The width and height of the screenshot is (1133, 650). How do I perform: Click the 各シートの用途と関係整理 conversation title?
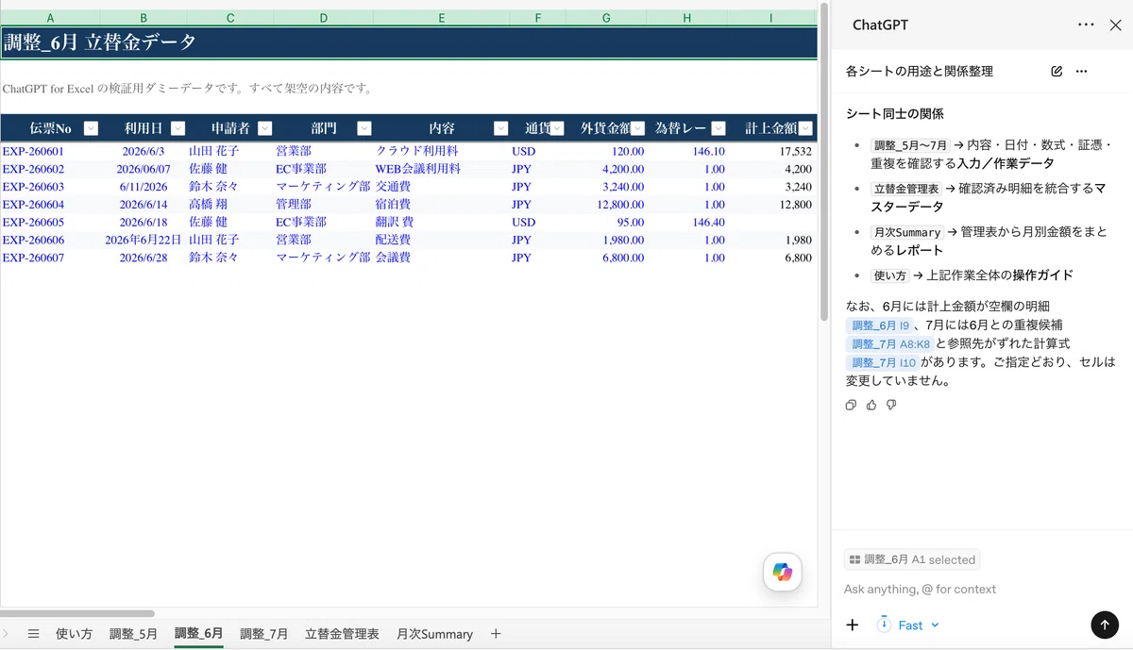tap(919, 71)
